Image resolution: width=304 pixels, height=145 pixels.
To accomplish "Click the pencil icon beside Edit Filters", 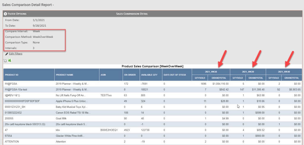I will pos(7,54).
